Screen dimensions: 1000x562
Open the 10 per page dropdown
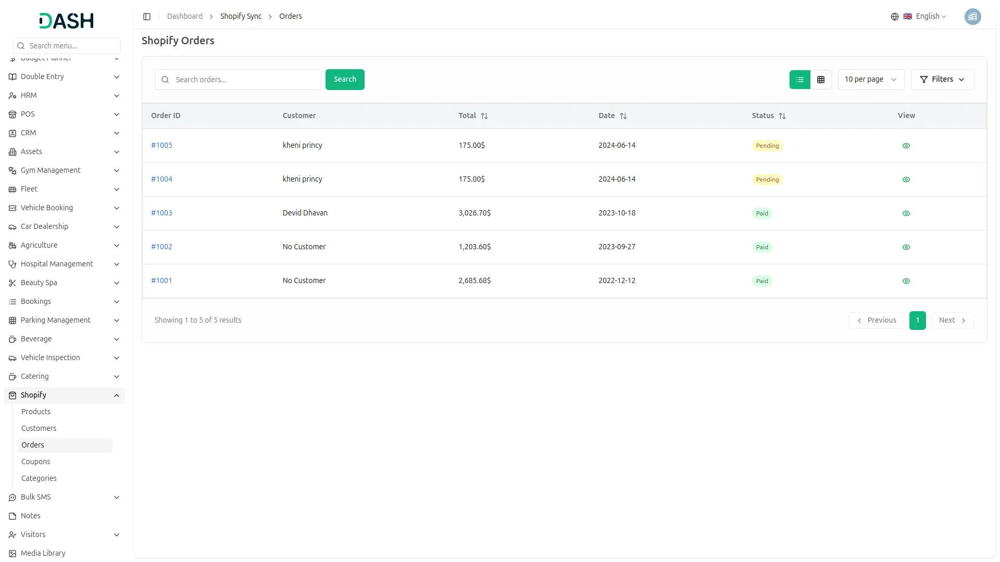tap(871, 80)
